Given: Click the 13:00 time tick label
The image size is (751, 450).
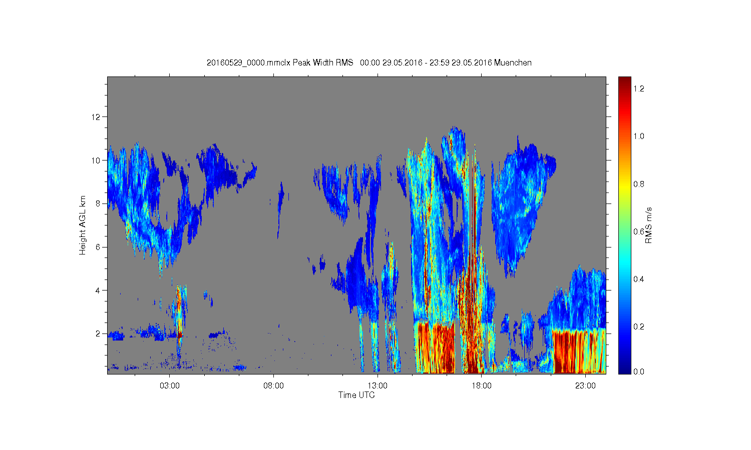Looking at the screenshot, I should point(378,386).
